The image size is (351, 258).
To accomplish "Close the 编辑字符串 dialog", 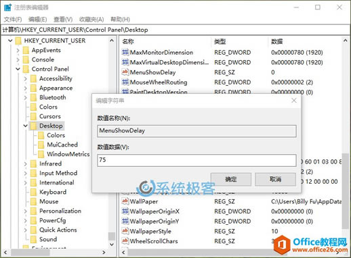I will 294,101.
